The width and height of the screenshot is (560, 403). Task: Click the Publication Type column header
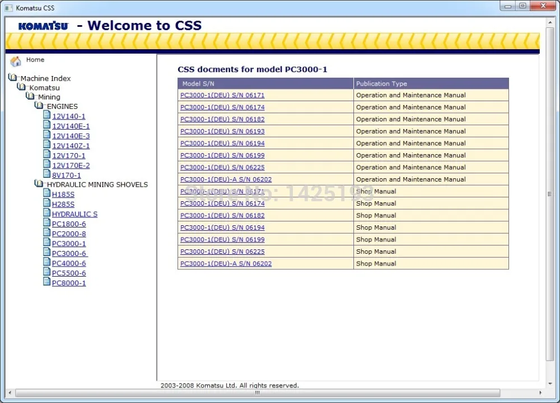381,83
